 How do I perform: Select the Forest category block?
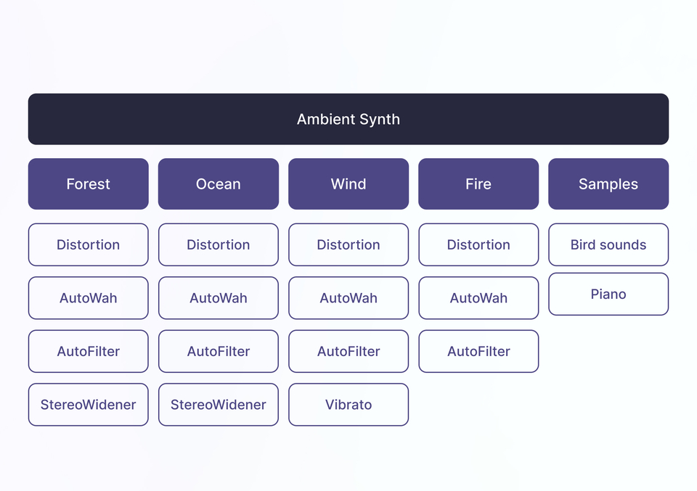point(88,184)
